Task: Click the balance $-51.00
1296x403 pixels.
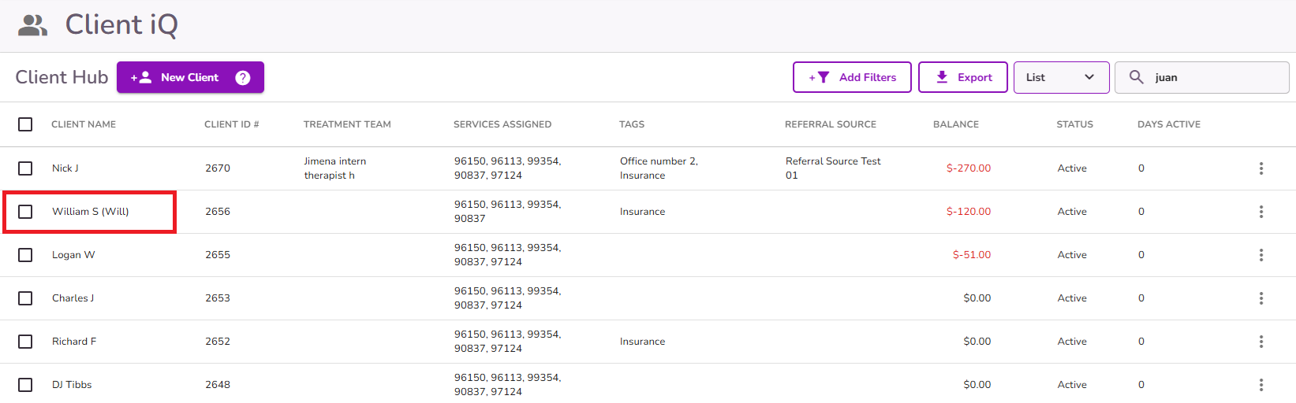Action: pyautogui.click(x=972, y=255)
